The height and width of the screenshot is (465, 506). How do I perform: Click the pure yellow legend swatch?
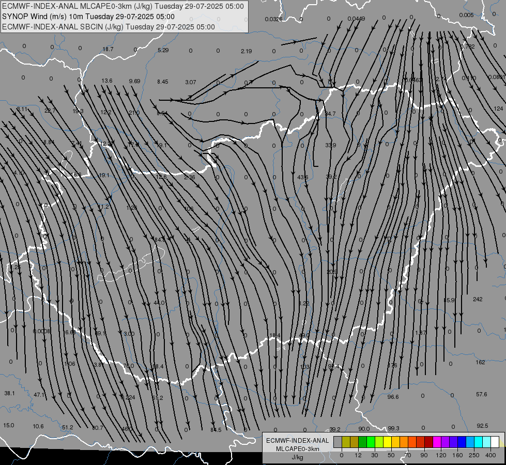388,442
